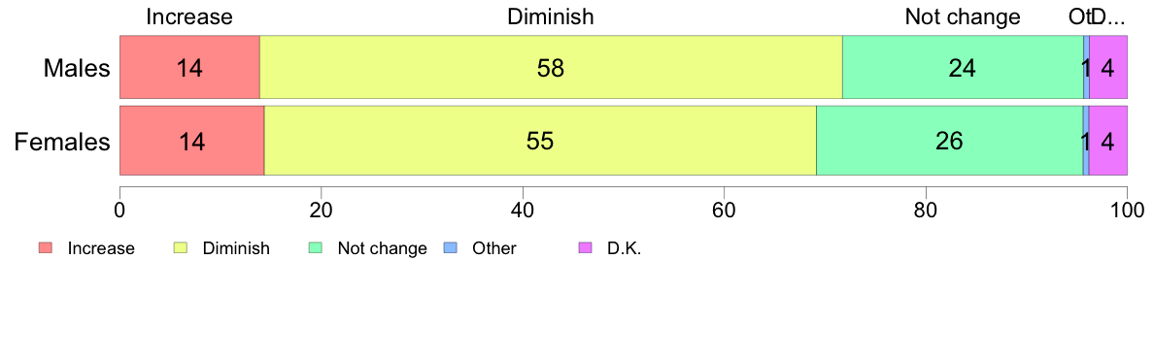This screenshot has width=1154, height=357.
Task: Select the Females D.K. segment labeled 4
Action: [1108, 141]
